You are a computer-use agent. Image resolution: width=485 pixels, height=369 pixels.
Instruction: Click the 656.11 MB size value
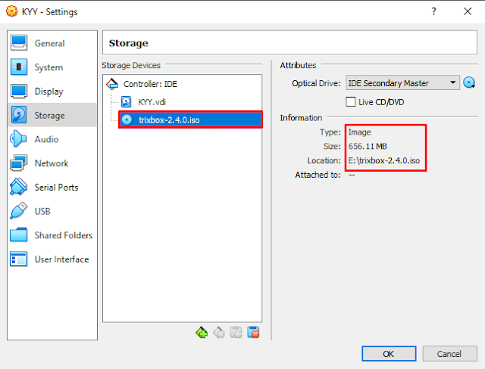point(368,146)
